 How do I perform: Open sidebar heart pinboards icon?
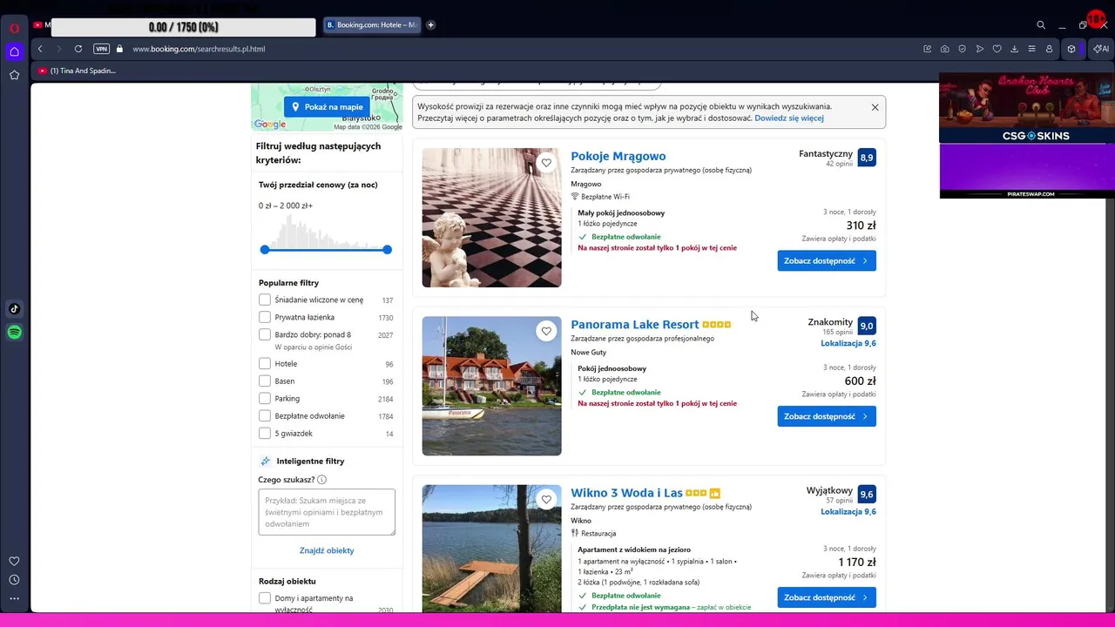pos(14,562)
